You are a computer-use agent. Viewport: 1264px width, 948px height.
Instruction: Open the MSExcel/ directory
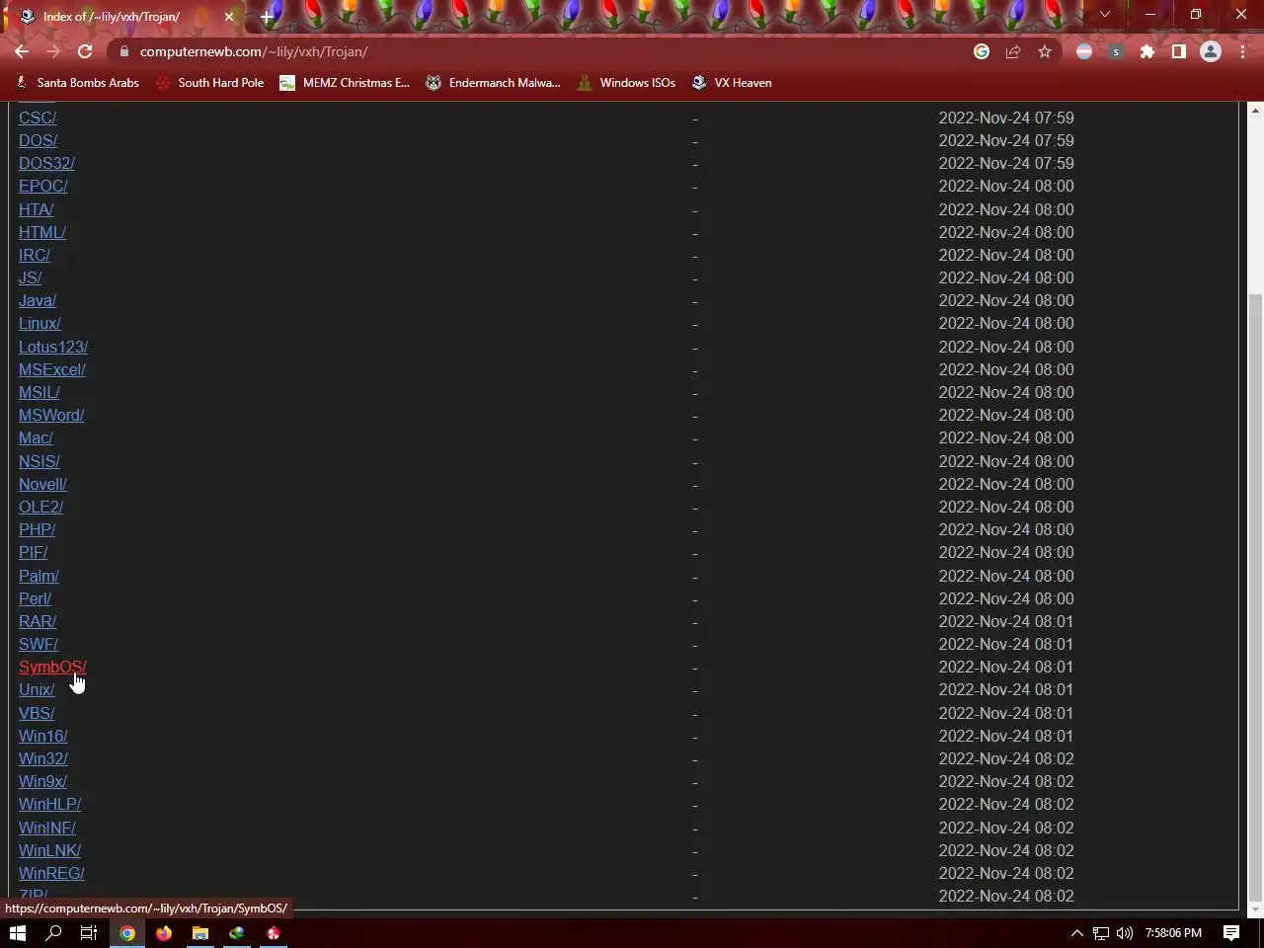pyautogui.click(x=52, y=369)
